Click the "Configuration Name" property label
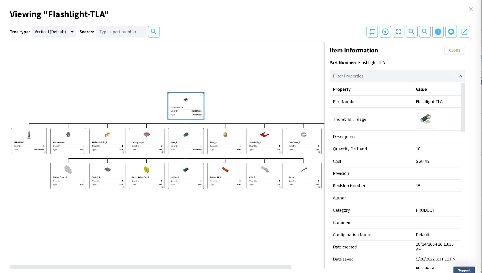 tap(352, 235)
